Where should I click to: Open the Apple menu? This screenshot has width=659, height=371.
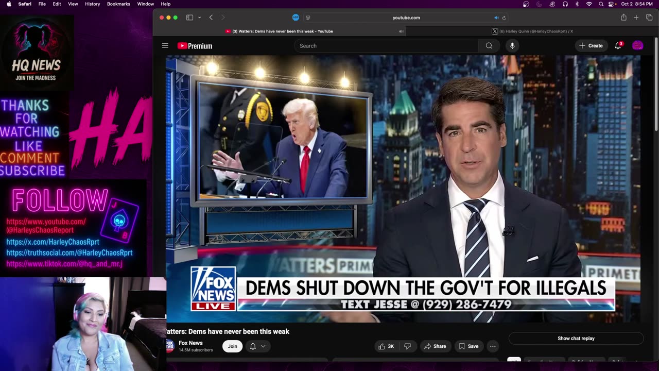point(9,4)
